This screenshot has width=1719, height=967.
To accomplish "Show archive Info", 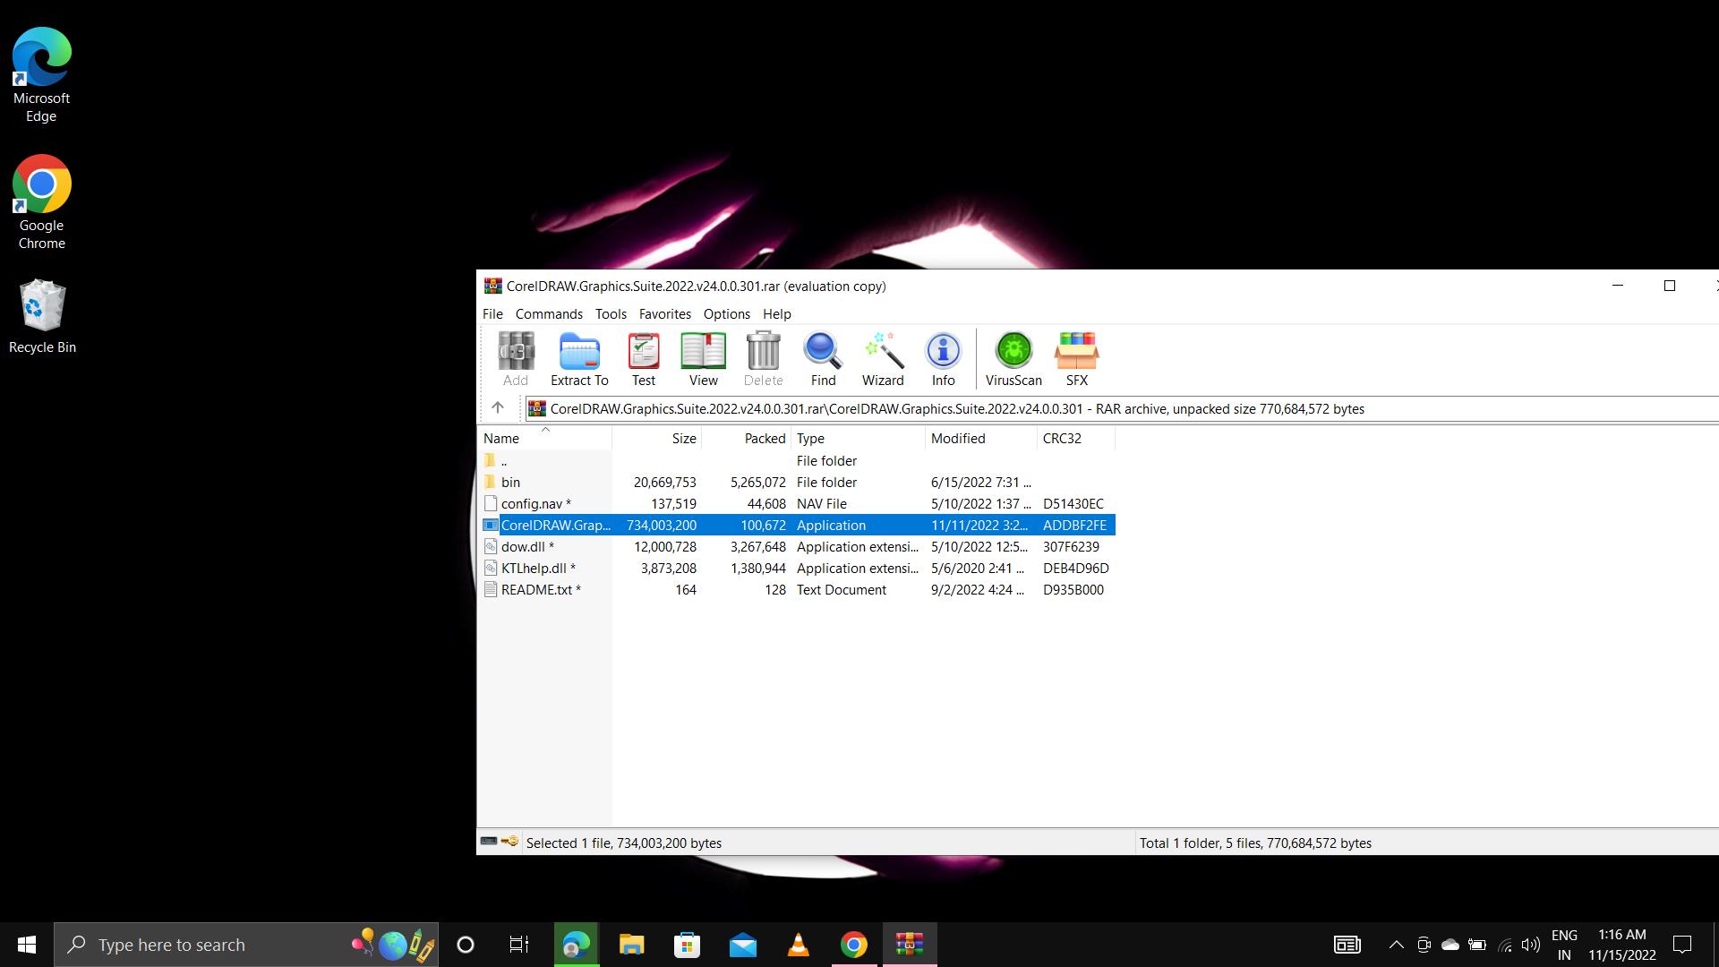I will coord(943,359).
